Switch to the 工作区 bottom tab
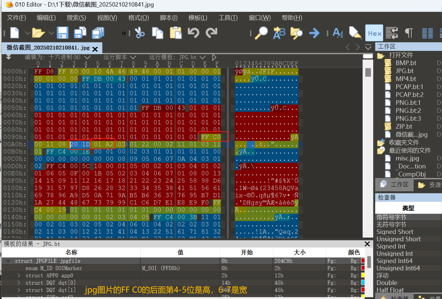 click(394, 184)
